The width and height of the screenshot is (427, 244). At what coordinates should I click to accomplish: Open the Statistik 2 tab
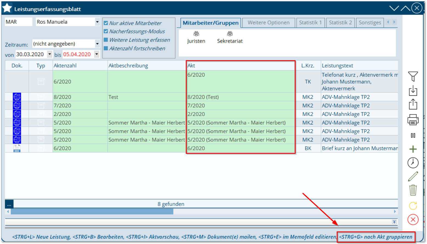(340, 22)
